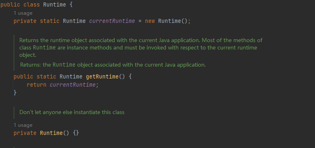Viewport: 315px width, 148px height.
Task: Click the currentRuntime field in declaration
Action: tap(112, 21)
